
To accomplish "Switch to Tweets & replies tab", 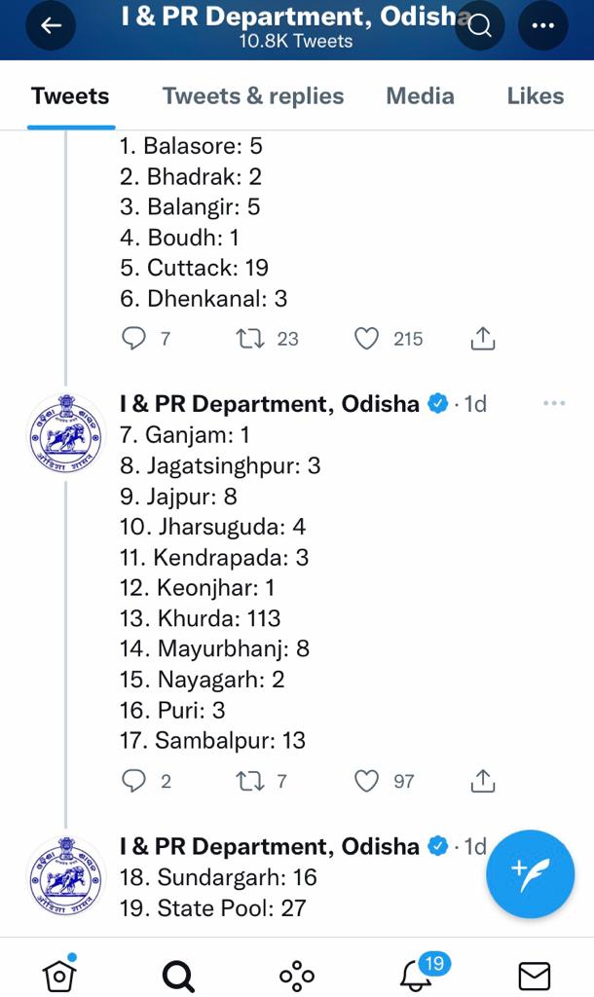I will tap(253, 96).
